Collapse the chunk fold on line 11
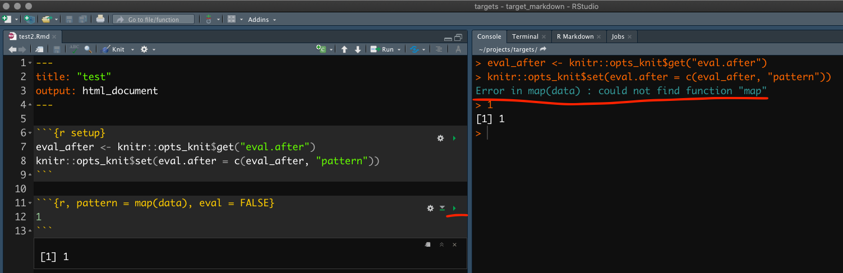The width and height of the screenshot is (843, 273). [30, 203]
